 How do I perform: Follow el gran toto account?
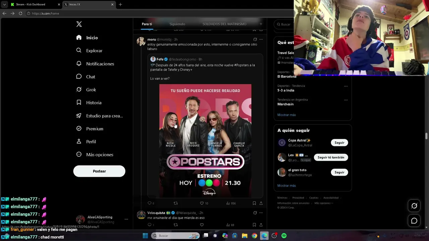click(x=340, y=172)
